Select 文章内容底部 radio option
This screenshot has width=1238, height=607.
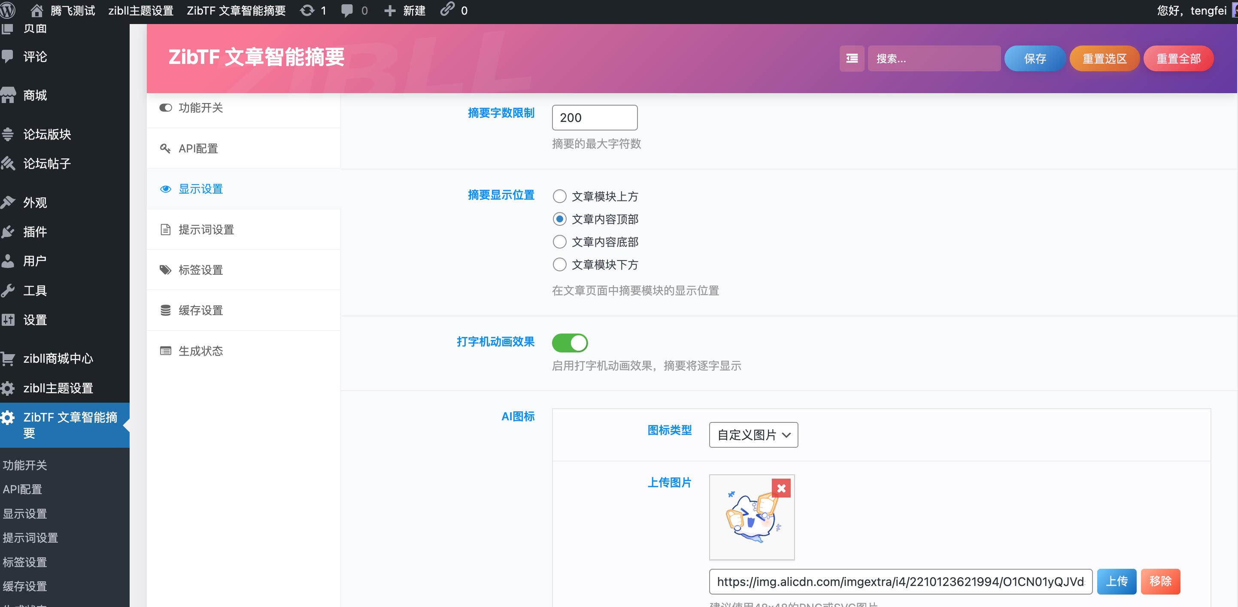click(559, 242)
